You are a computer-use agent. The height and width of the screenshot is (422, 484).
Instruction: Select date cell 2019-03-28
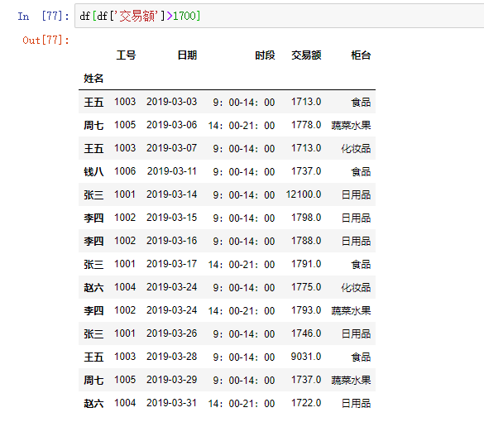click(171, 357)
